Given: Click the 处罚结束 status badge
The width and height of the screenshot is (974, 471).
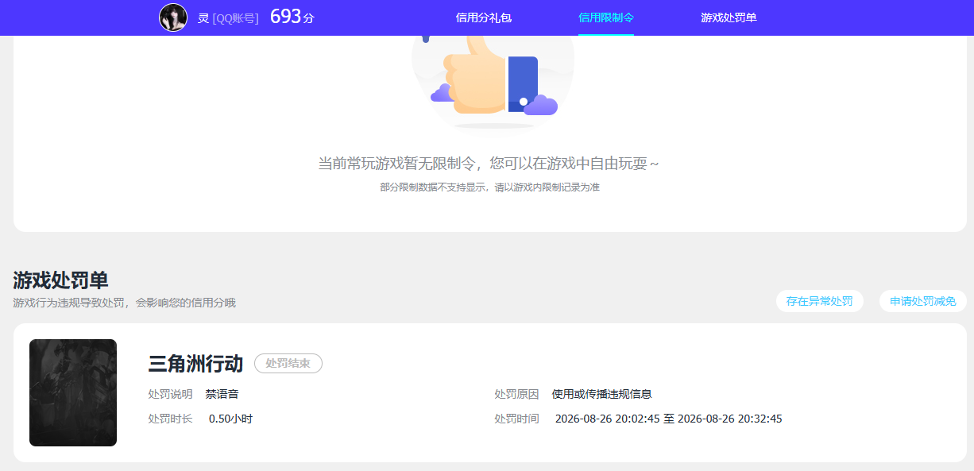Looking at the screenshot, I should (288, 364).
